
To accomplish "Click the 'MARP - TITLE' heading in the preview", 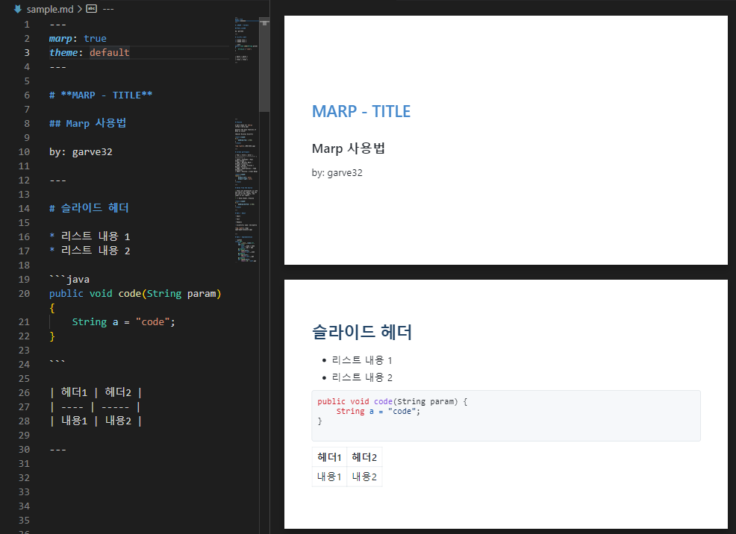I will [x=361, y=112].
